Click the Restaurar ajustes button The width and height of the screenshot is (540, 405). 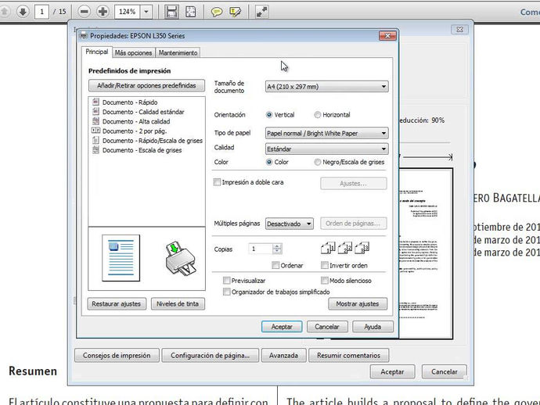[x=117, y=304]
